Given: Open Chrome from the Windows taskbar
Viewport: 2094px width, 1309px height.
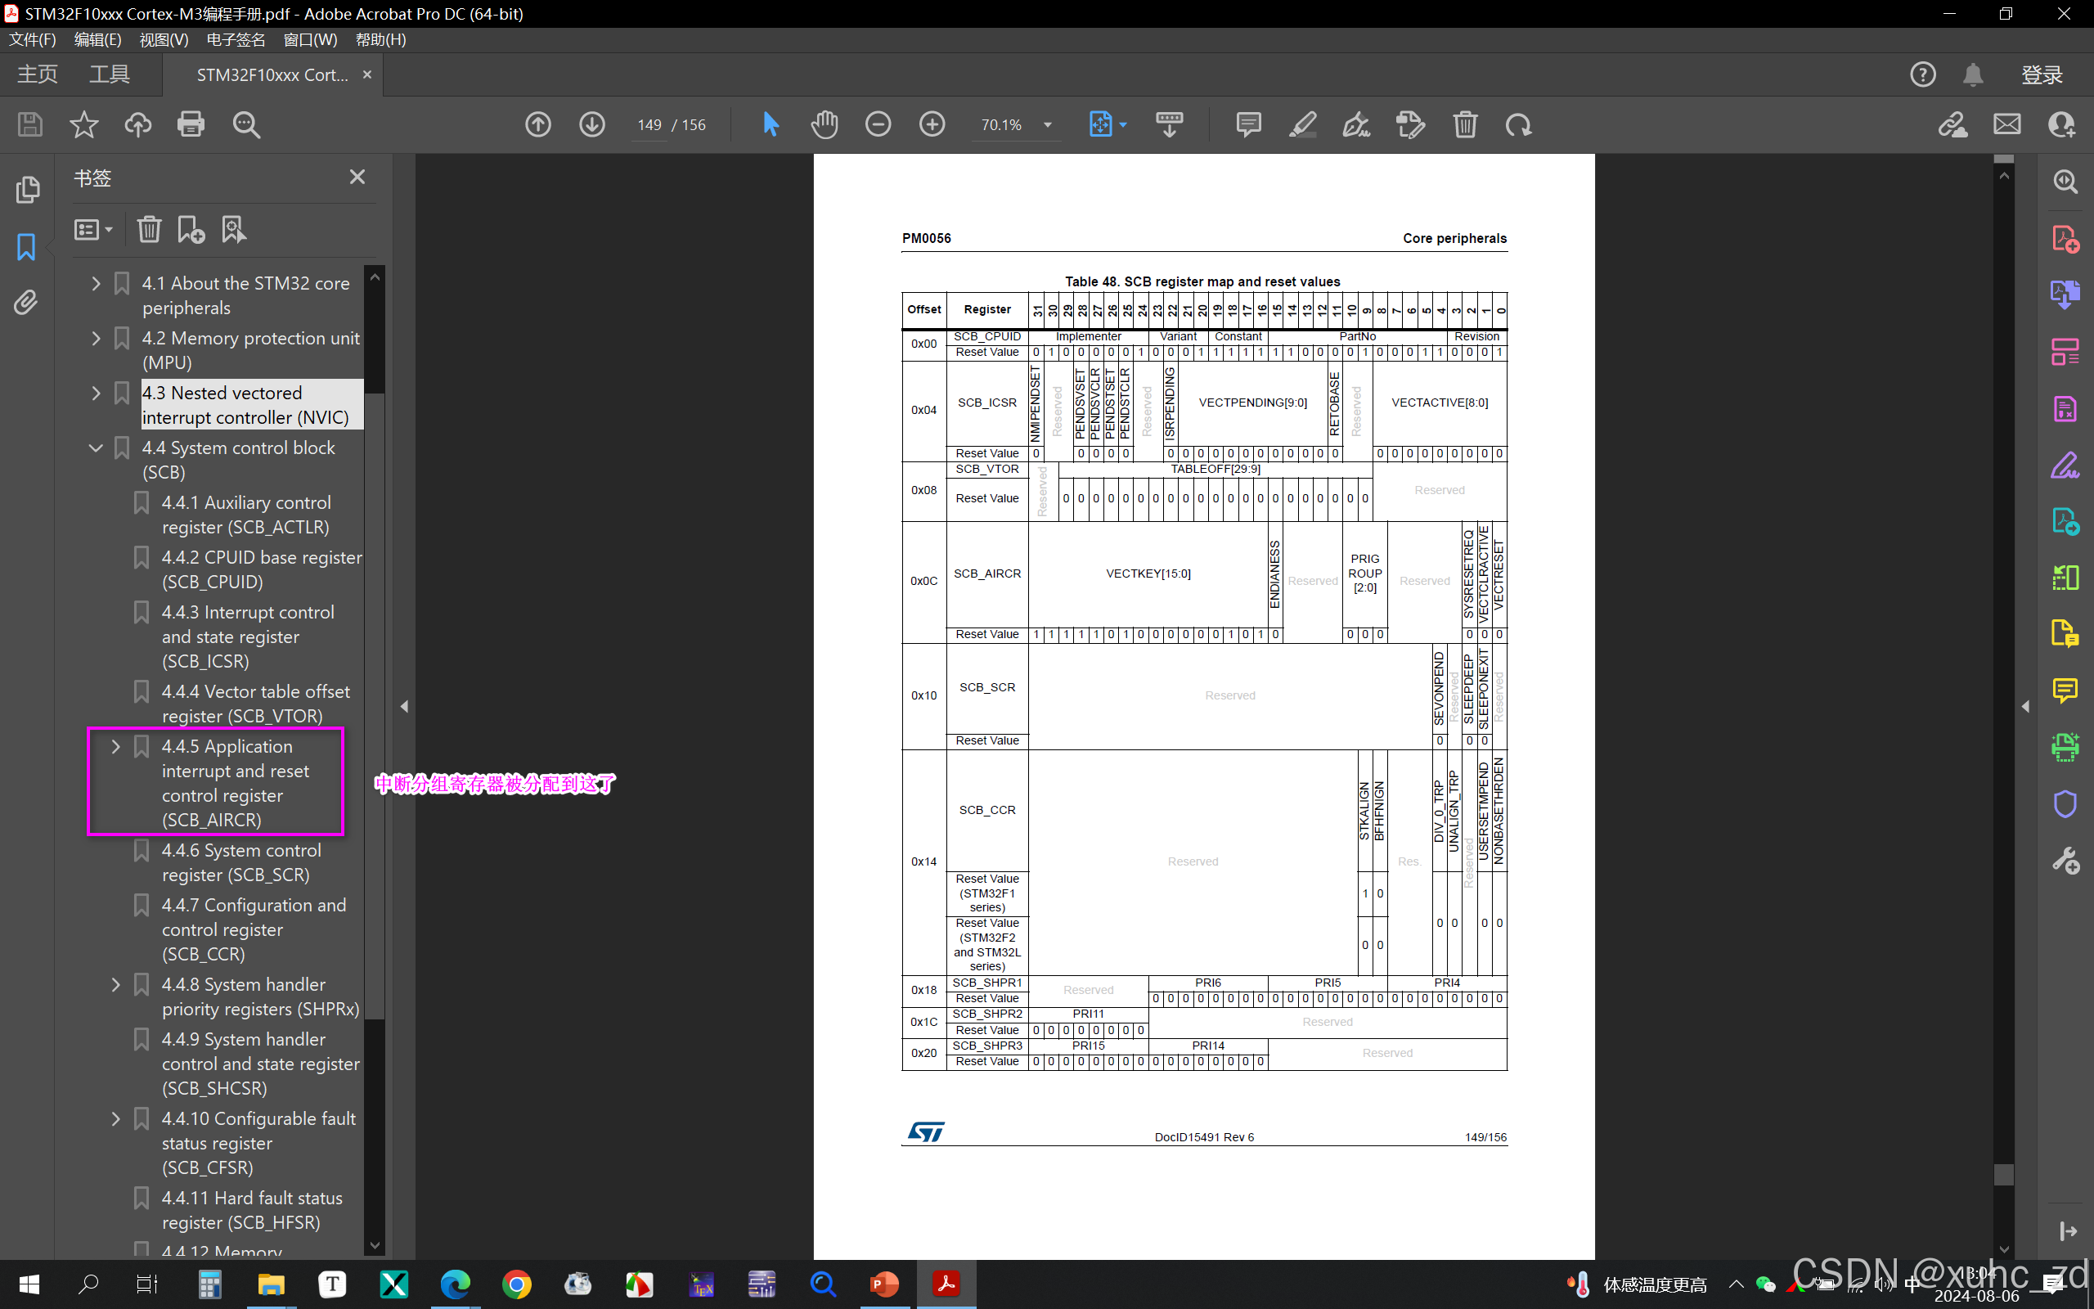Looking at the screenshot, I should click(x=517, y=1284).
